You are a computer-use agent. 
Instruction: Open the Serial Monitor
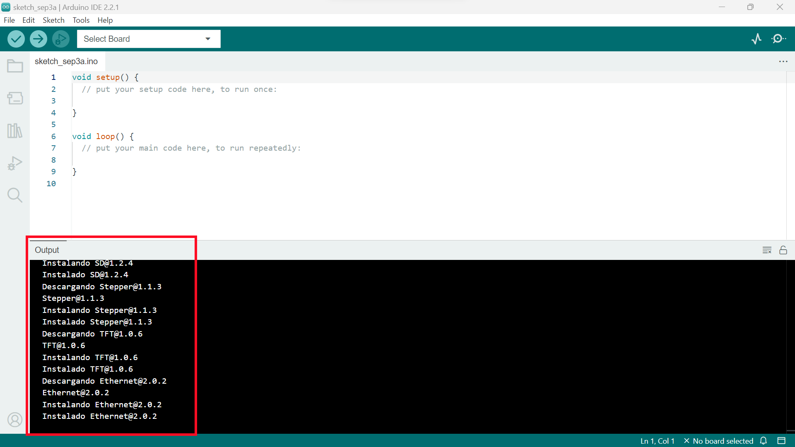point(779,38)
